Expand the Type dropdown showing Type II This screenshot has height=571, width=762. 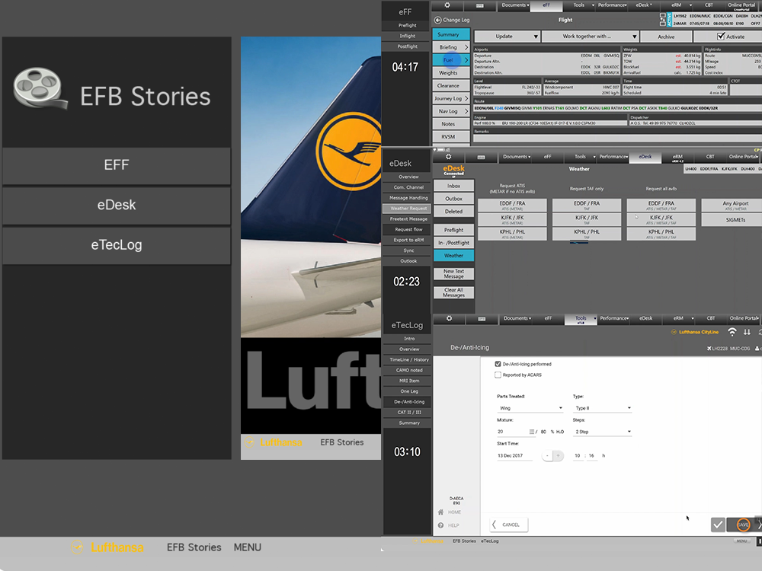[603, 408]
